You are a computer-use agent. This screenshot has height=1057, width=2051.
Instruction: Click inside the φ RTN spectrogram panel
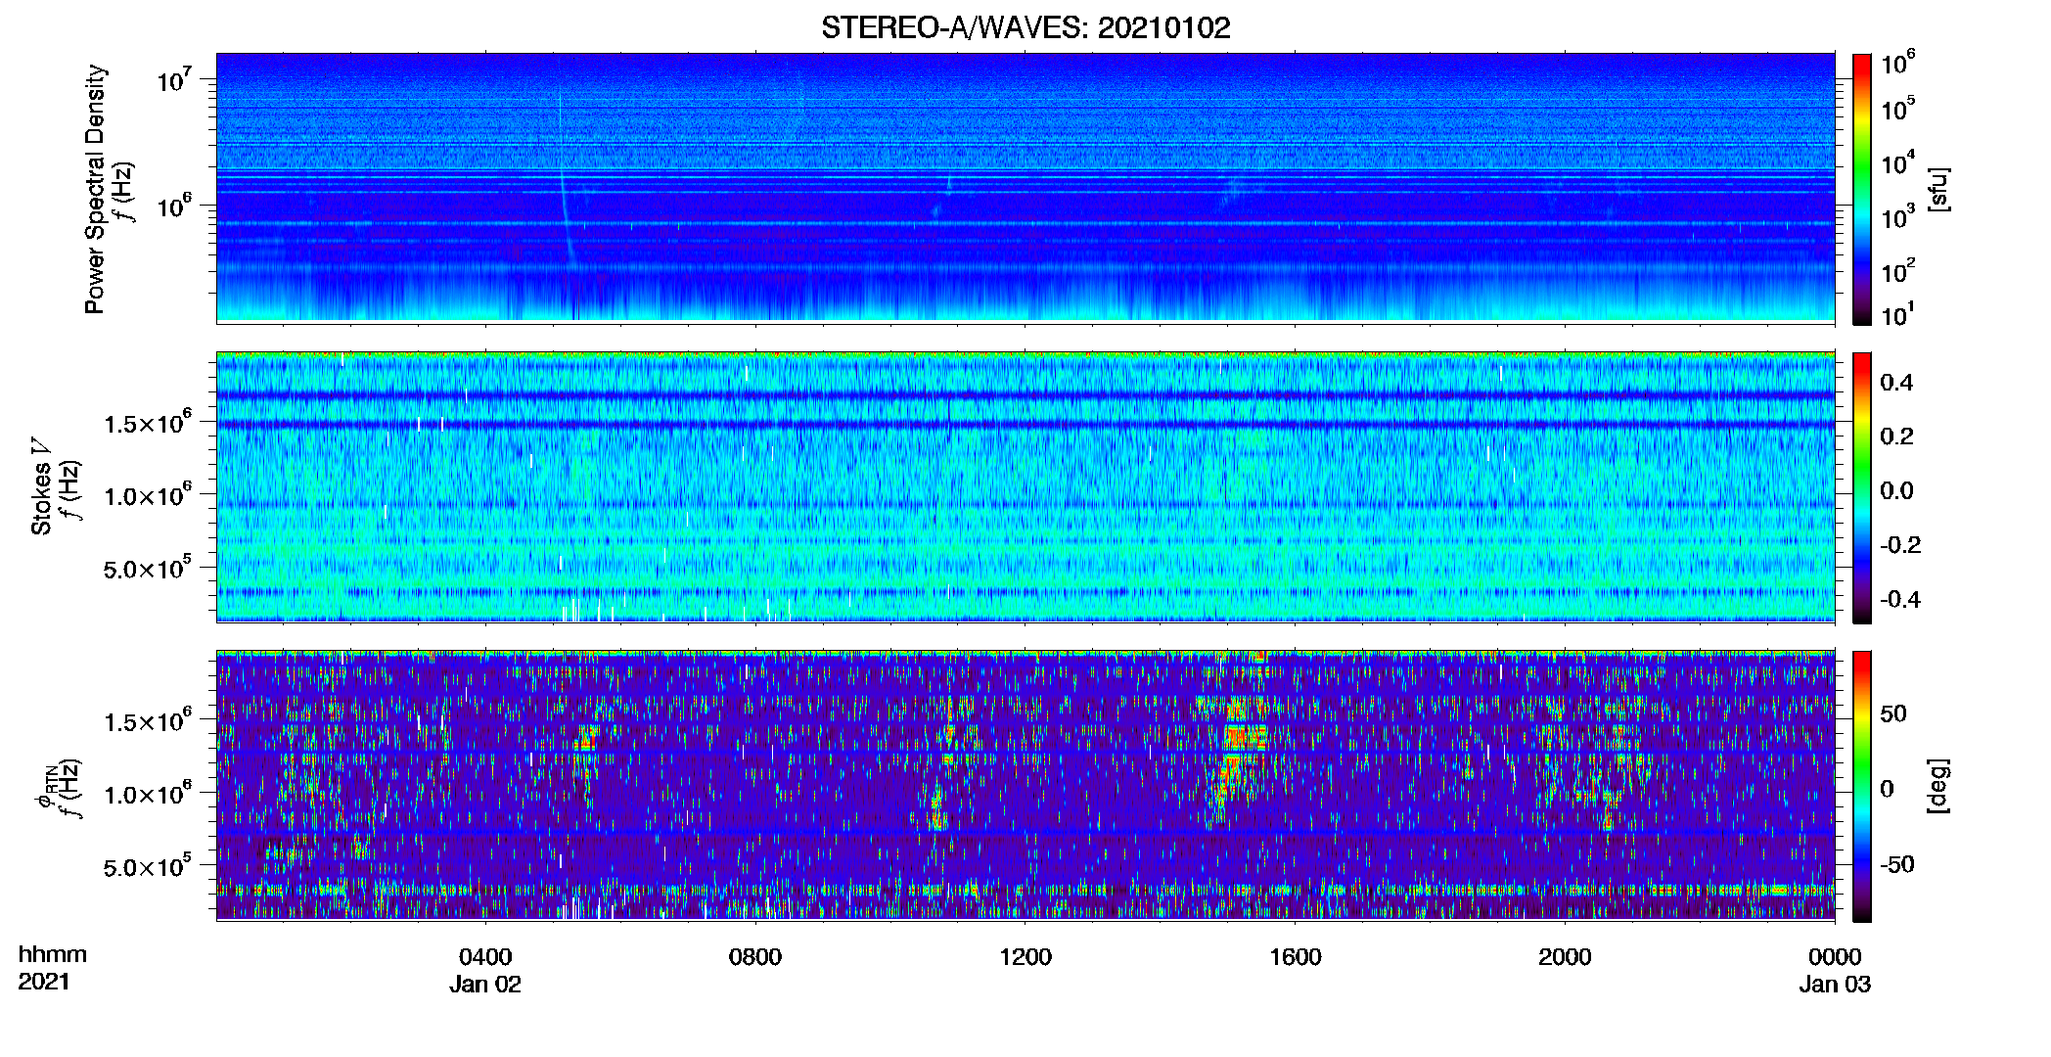click(1025, 785)
